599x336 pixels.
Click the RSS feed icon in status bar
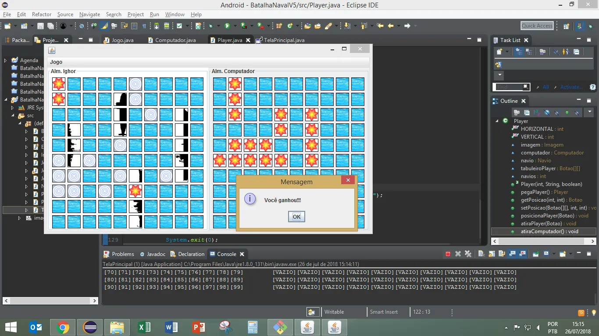(581, 312)
